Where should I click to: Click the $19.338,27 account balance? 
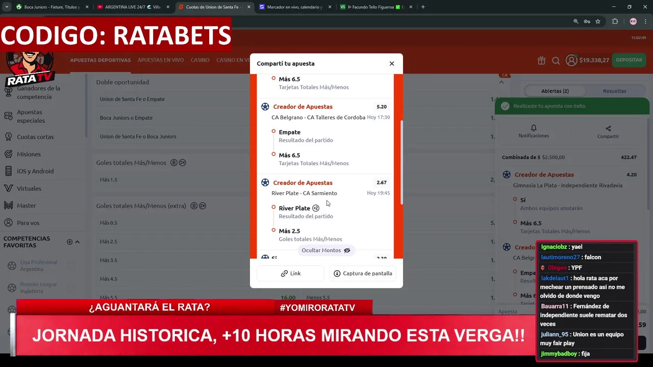(594, 60)
